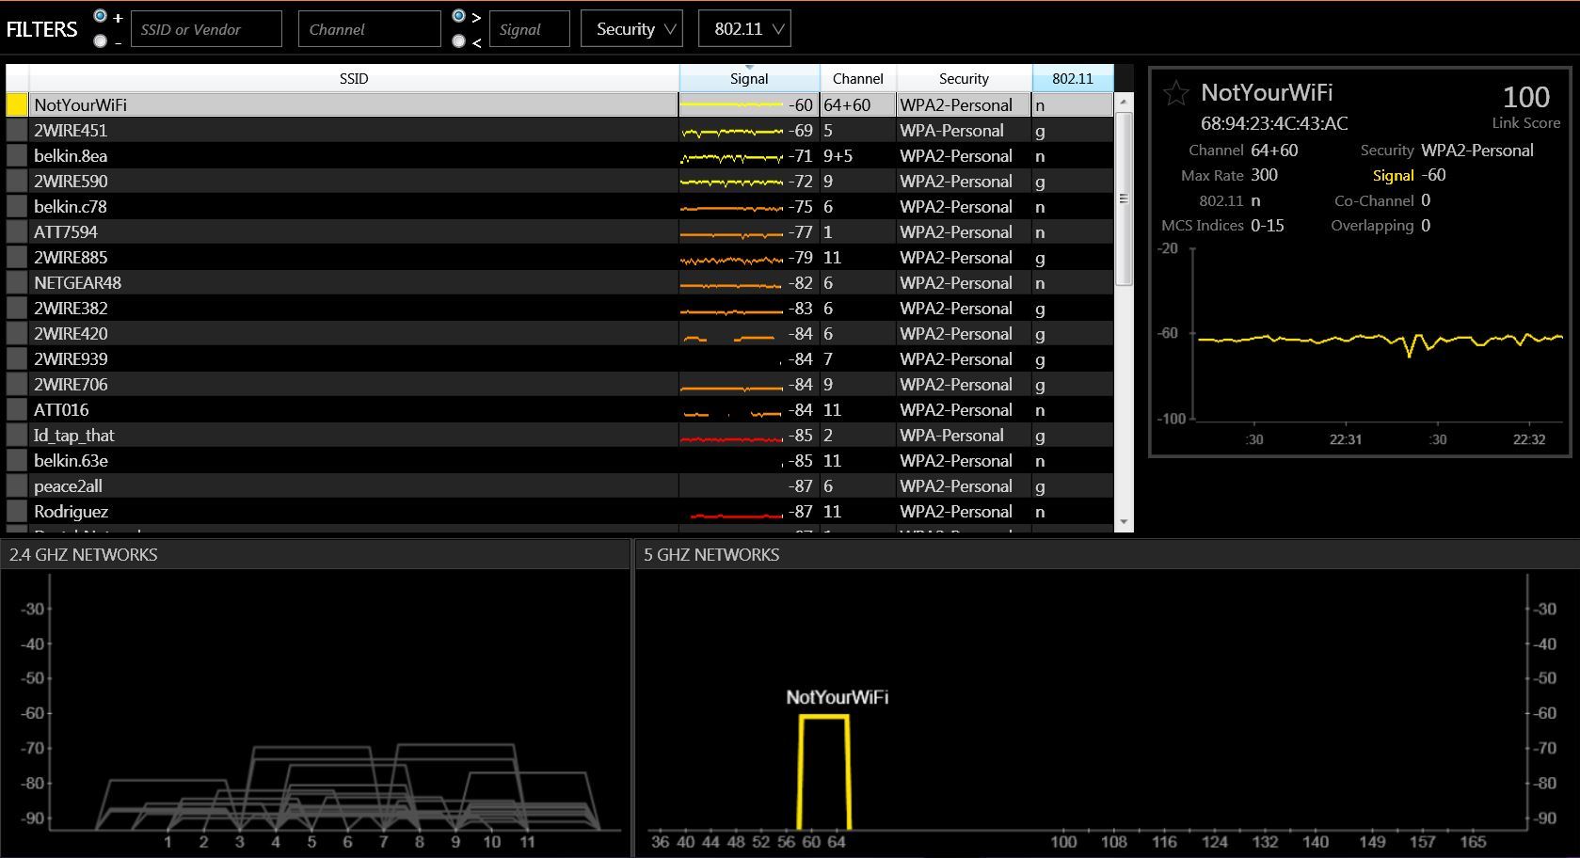Toggle the color checkbox for 2WIRE590
The width and height of the screenshot is (1580, 858).
point(17,181)
